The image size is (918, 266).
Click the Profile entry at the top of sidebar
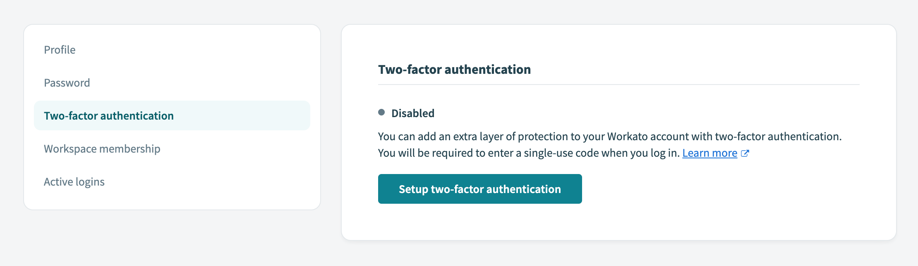coord(60,49)
